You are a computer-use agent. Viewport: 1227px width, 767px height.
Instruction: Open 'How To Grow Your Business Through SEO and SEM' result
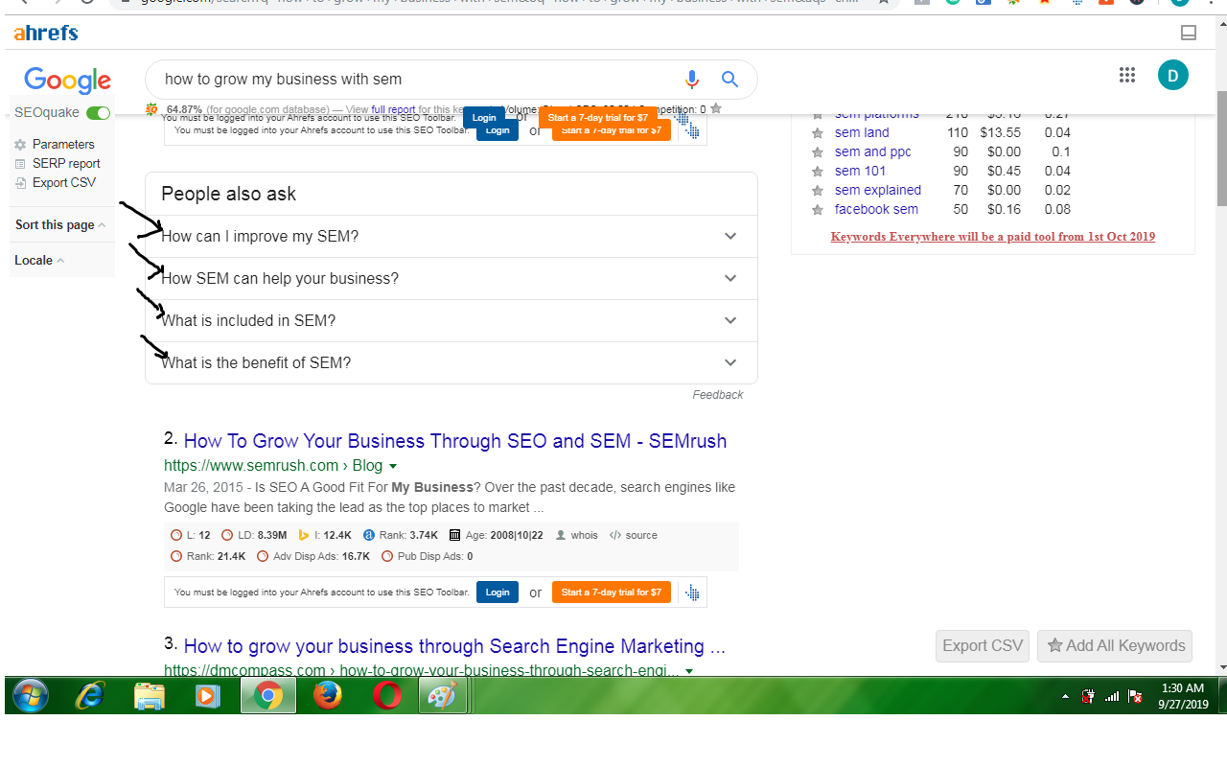point(455,441)
